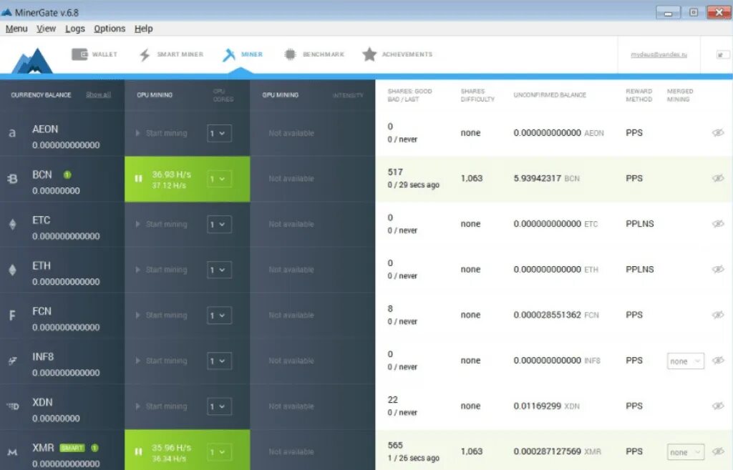Image resolution: width=733 pixels, height=470 pixels.
Task: Toggle visibility eye for ETH row
Action: coord(718,269)
